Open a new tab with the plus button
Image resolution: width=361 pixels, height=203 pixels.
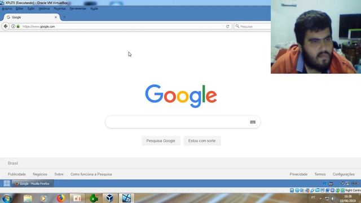pos(64,17)
